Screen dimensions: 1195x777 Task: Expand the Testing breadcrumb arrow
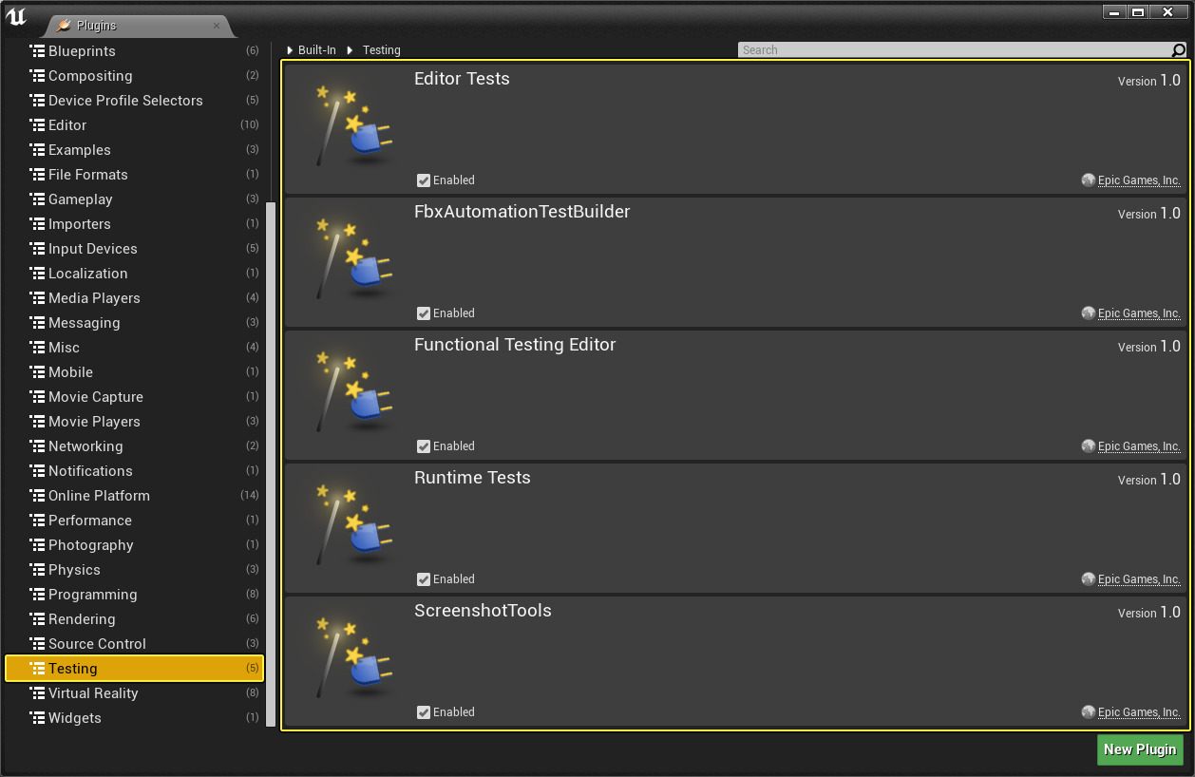coord(351,50)
